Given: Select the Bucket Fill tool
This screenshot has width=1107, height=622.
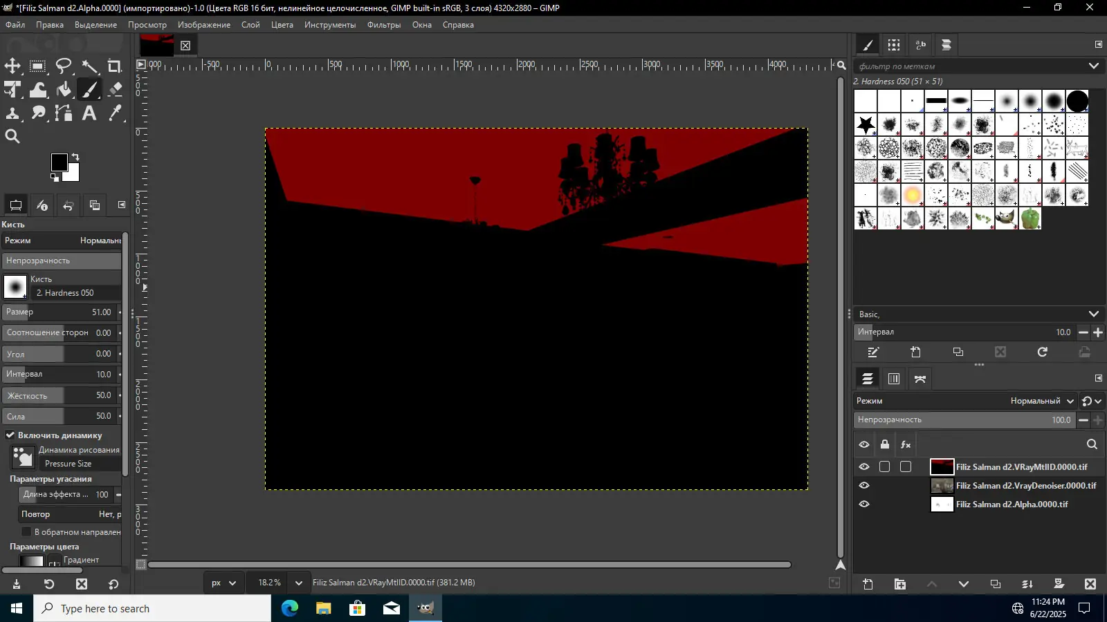Looking at the screenshot, I should click(64, 90).
